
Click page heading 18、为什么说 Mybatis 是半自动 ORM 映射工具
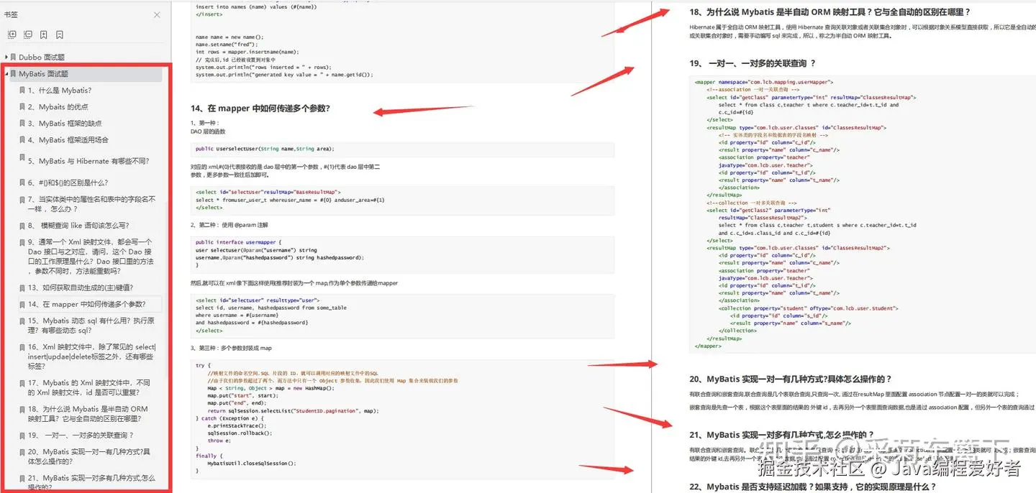(x=830, y=12)
